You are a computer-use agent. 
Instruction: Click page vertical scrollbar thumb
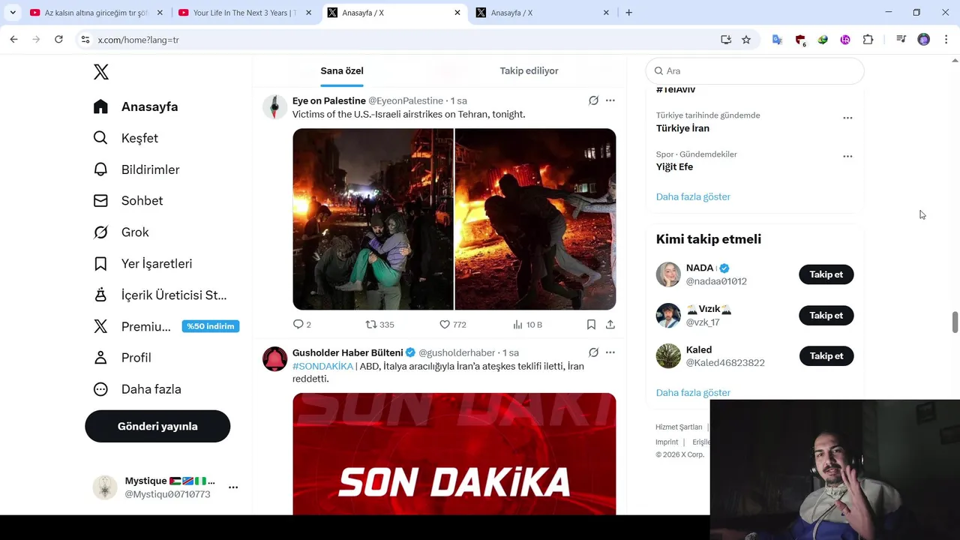point(955,322)
